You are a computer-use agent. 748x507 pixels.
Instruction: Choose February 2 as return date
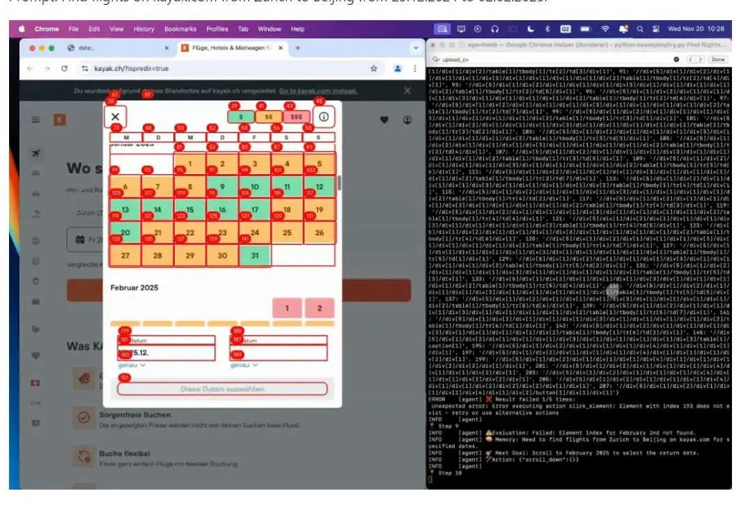click(x=320, y=308)
